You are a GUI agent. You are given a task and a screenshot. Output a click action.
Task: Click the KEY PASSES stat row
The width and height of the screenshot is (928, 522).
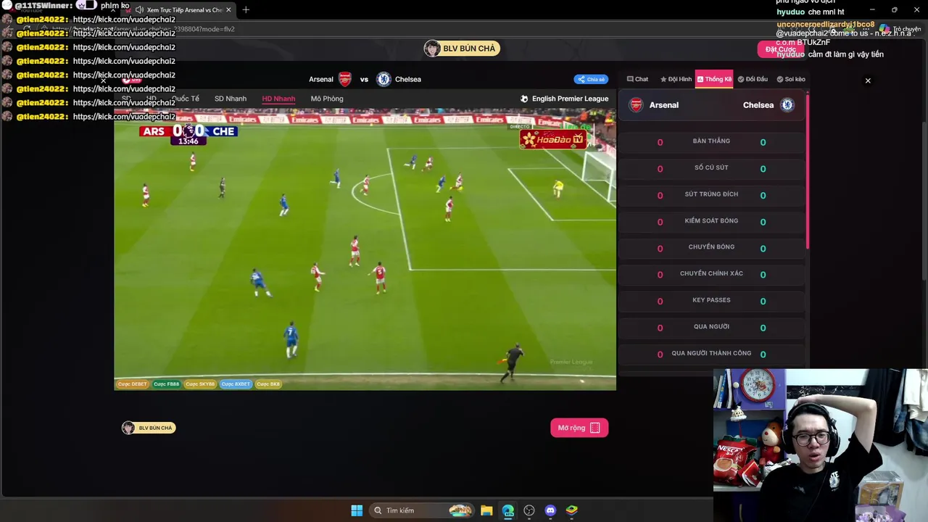tap(711, 301)
